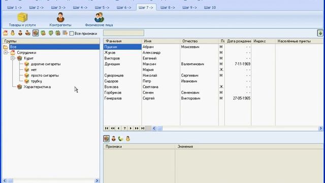Image resolution: width=325 pixels, height=183 pixels.
Task: Click the green phone icon above Признаки
Action: [121, 139]
